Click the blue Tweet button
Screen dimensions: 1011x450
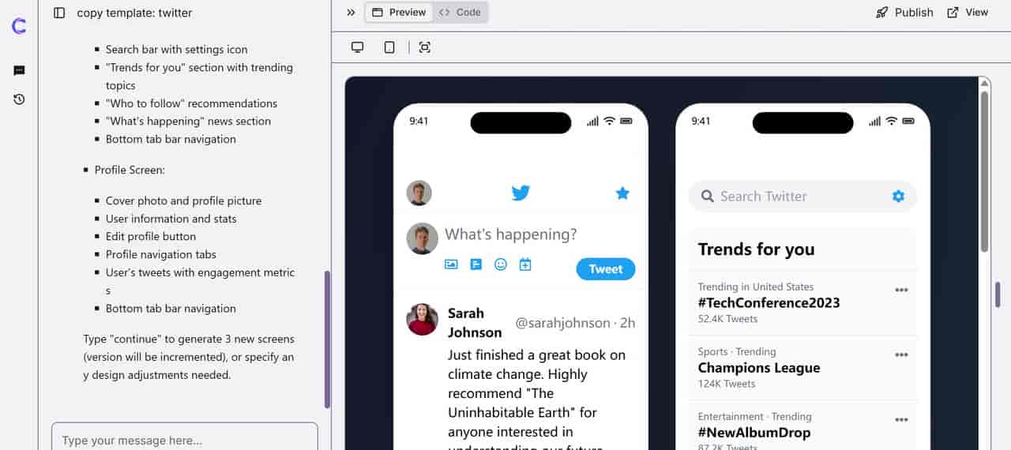(x=606, y=269)
